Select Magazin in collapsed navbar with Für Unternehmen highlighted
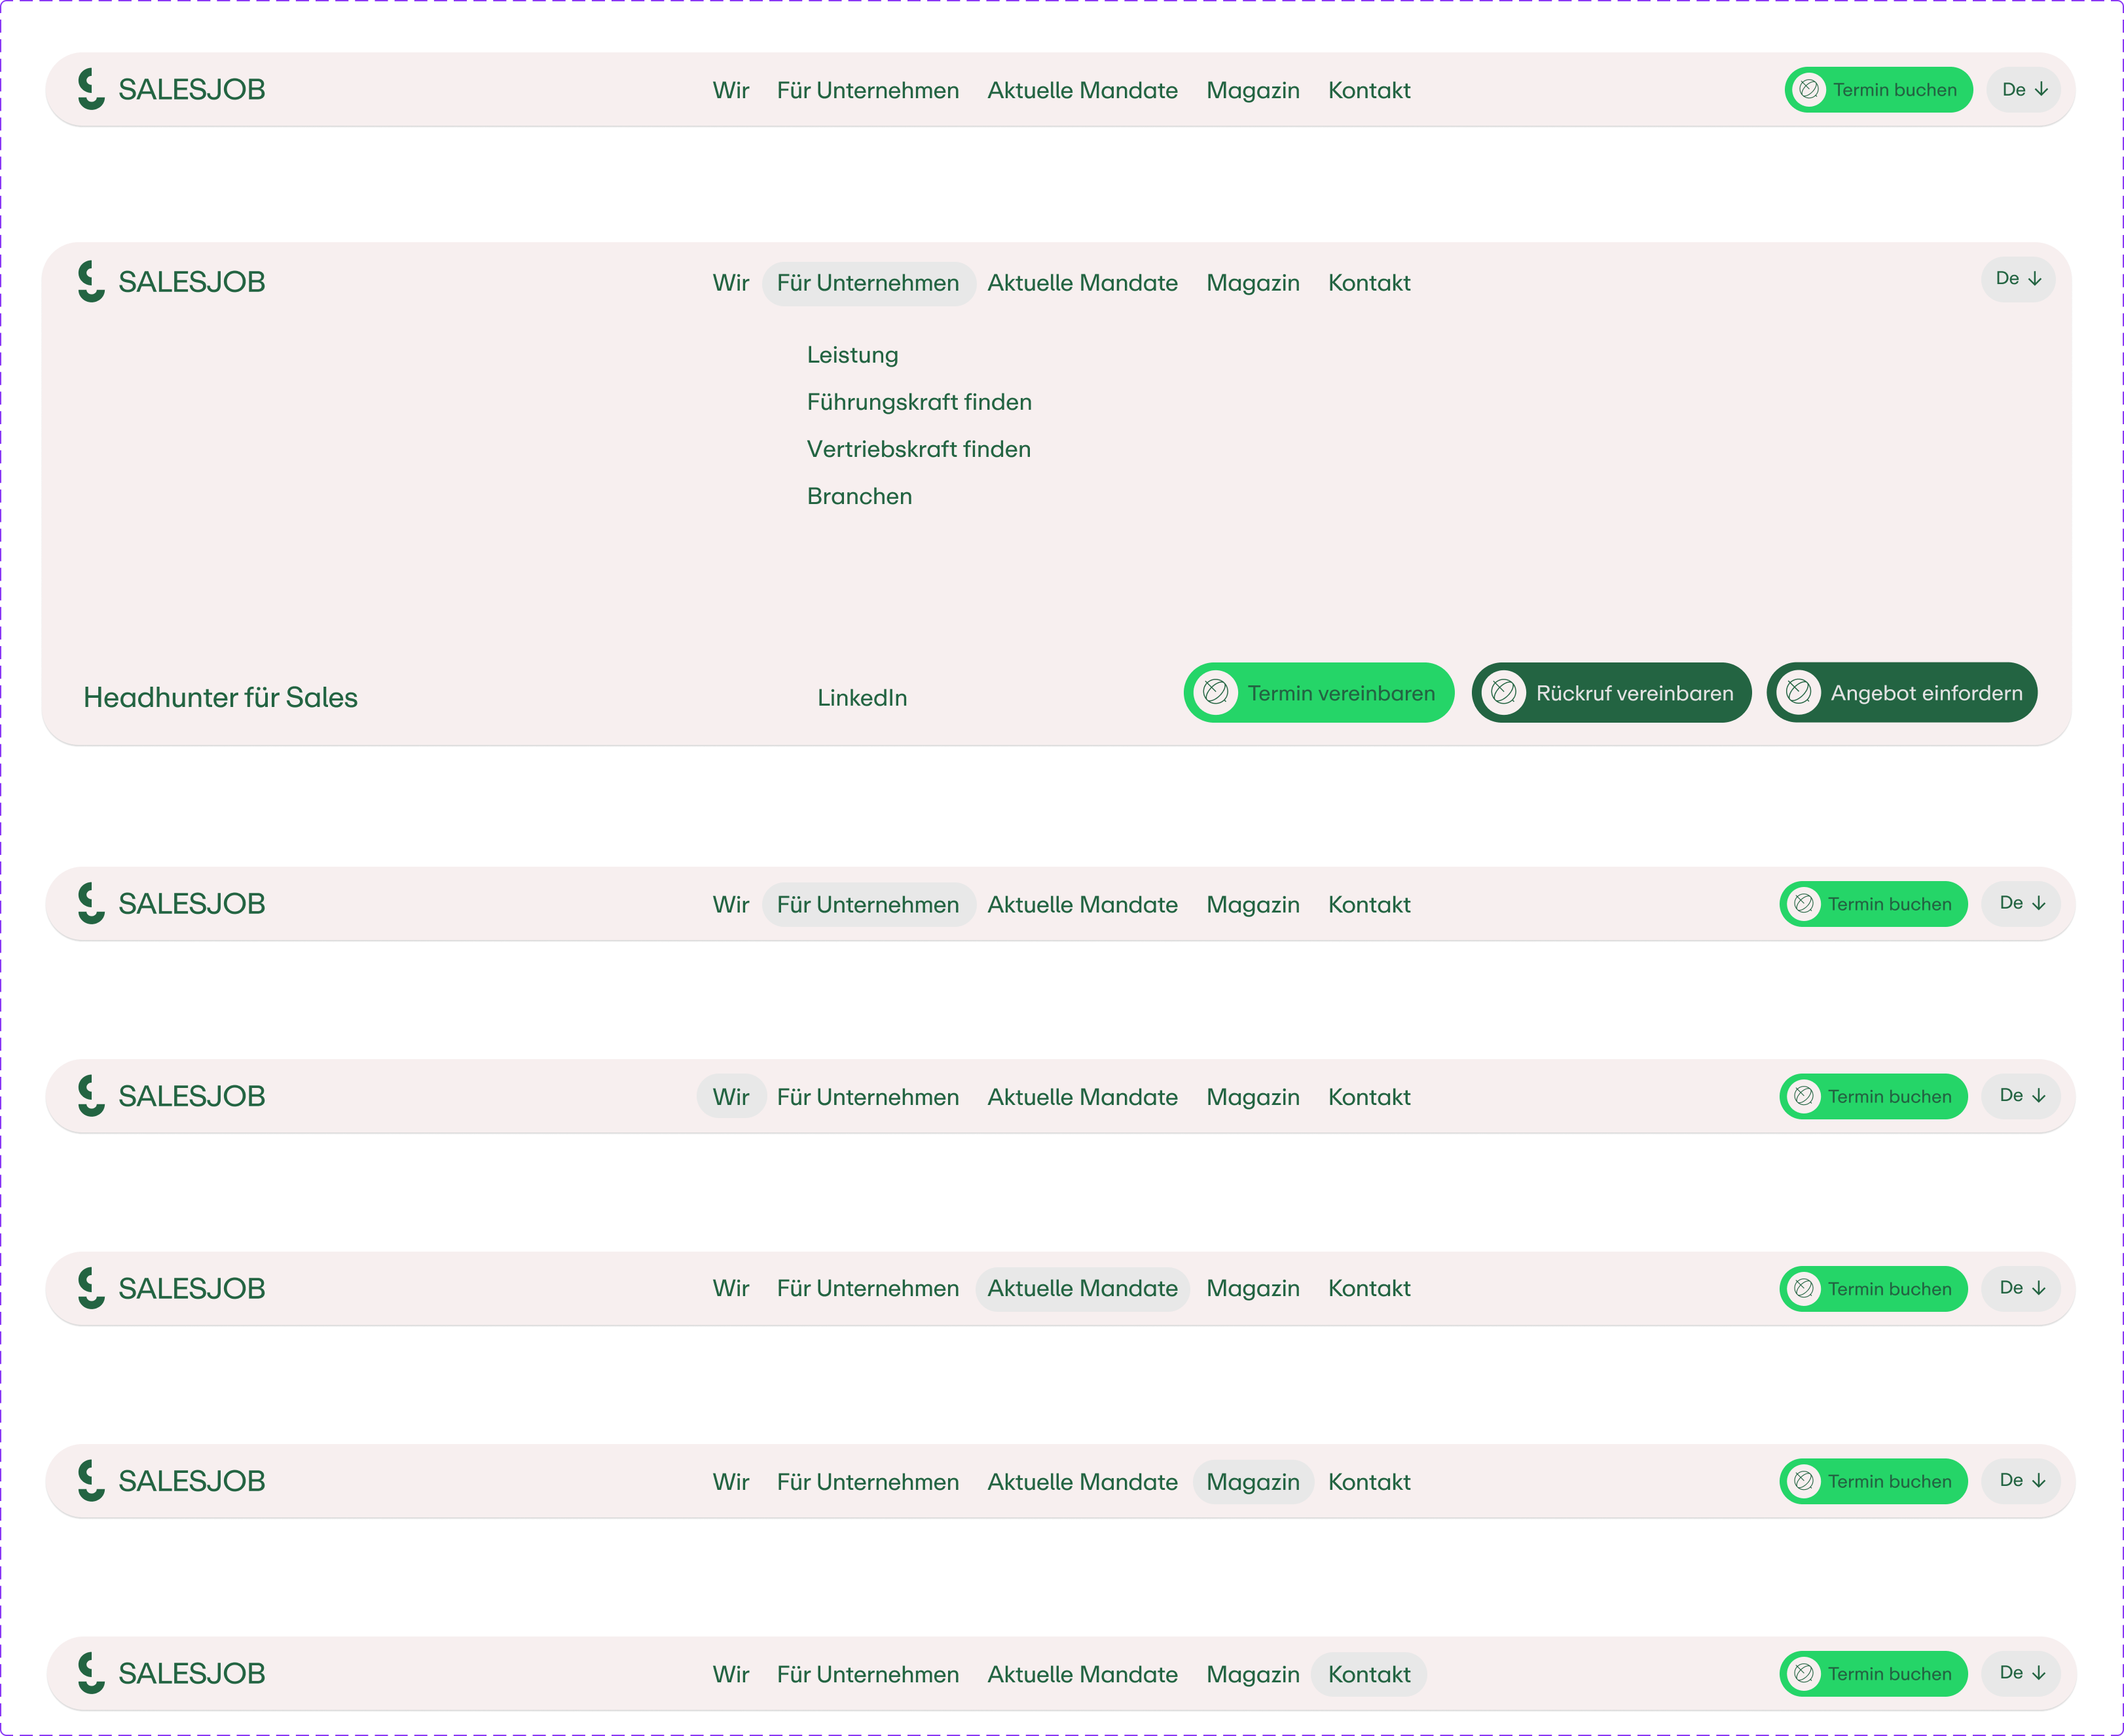The image size is (2124, 1736). [1253, 905]
